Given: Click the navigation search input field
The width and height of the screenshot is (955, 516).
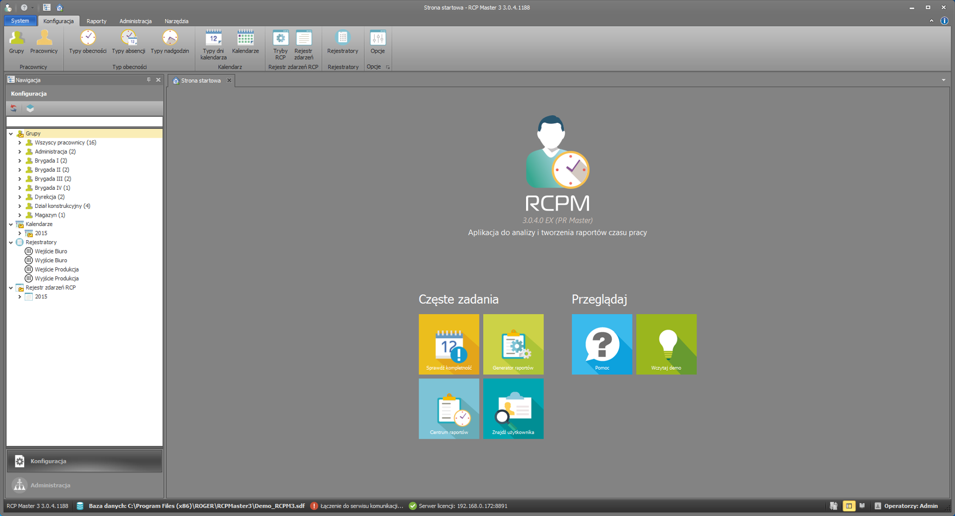Looking at the screenshot, I should [x=84, y=121].
